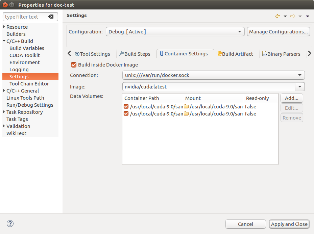Click the Apply and Close button

tap(289, 224)
